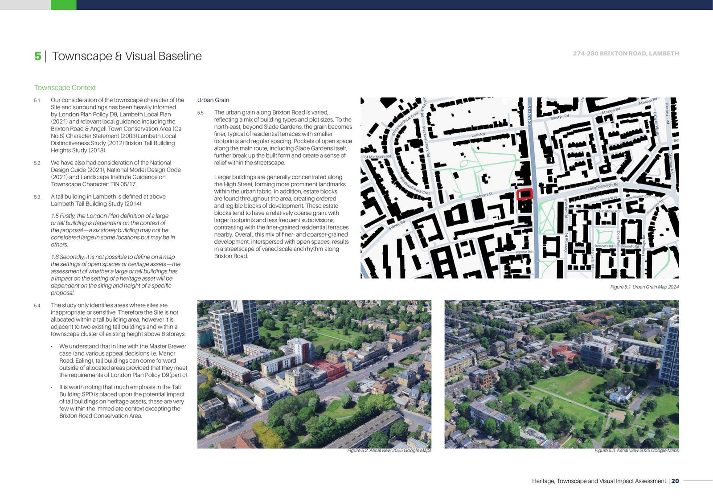Click the Urban Grain subheading
This screenshot has width=713, height=504.
tap(213, 100)
